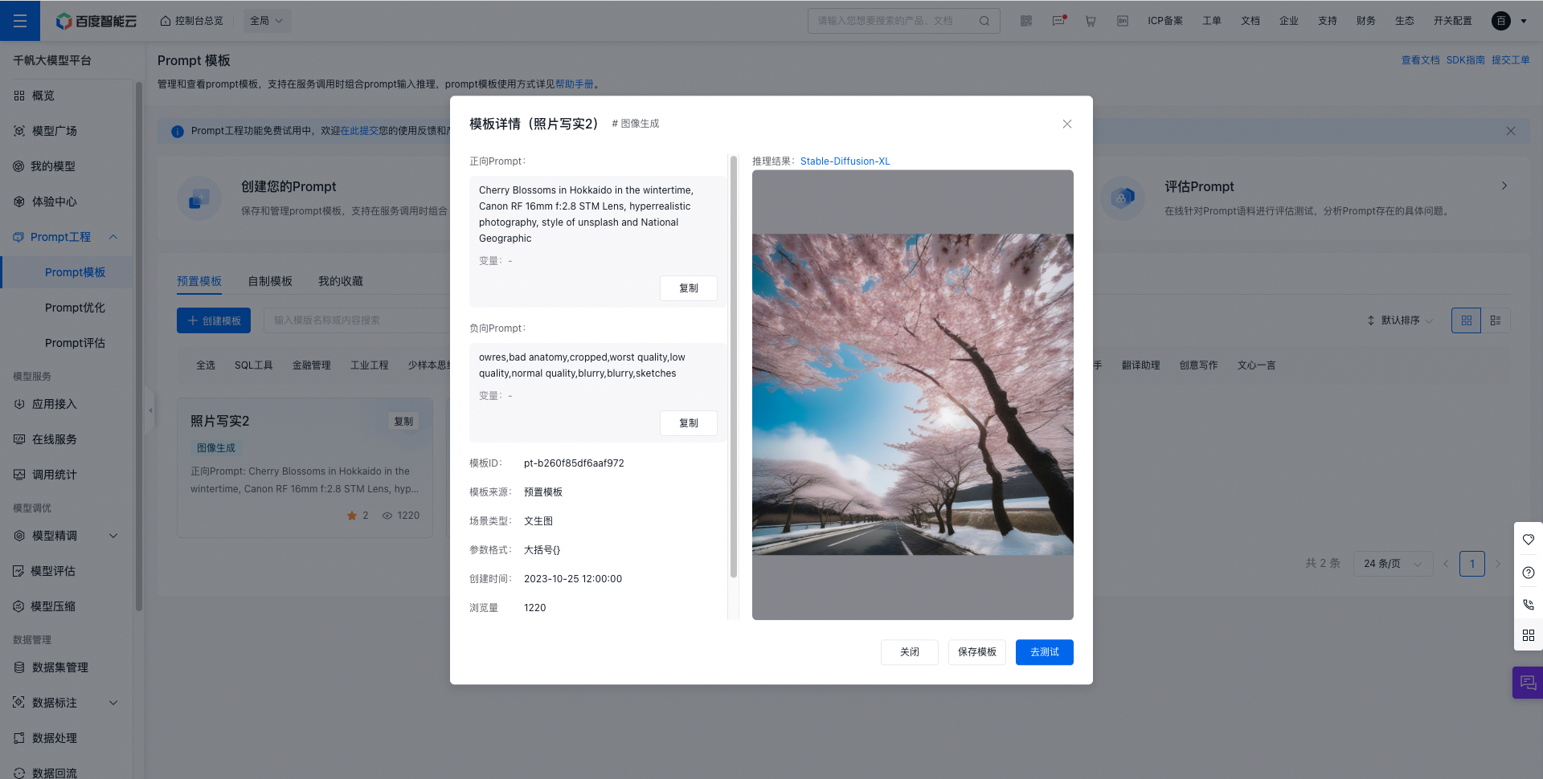Switch to list view layout
The image size is (1543, 779).
pyautogui.click(x=1496, y=320)
